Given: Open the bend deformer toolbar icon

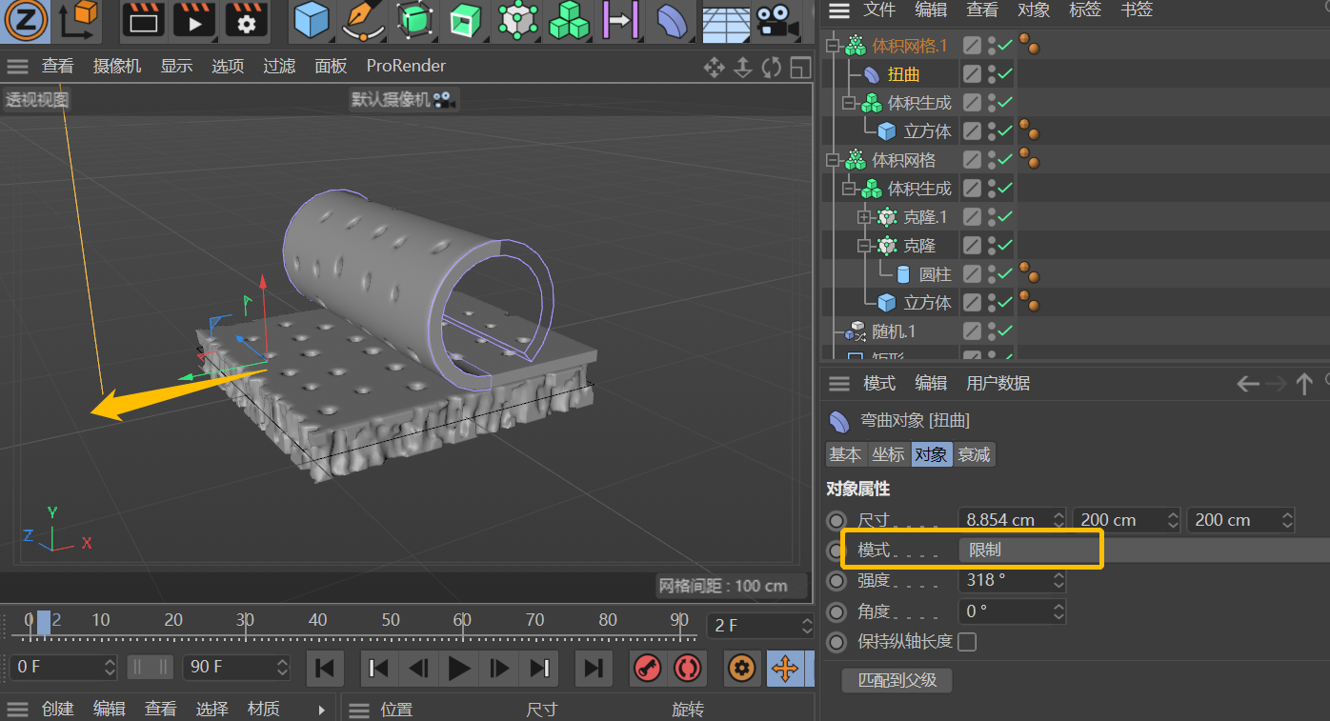Looking at the screenshot, I should click(x=673, y=20).
